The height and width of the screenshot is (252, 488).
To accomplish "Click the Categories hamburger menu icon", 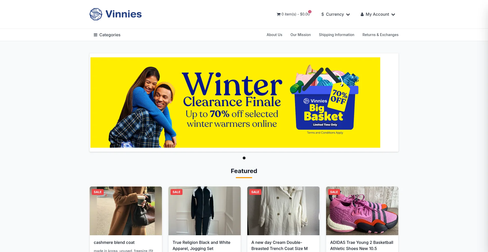I will point(96,35).
